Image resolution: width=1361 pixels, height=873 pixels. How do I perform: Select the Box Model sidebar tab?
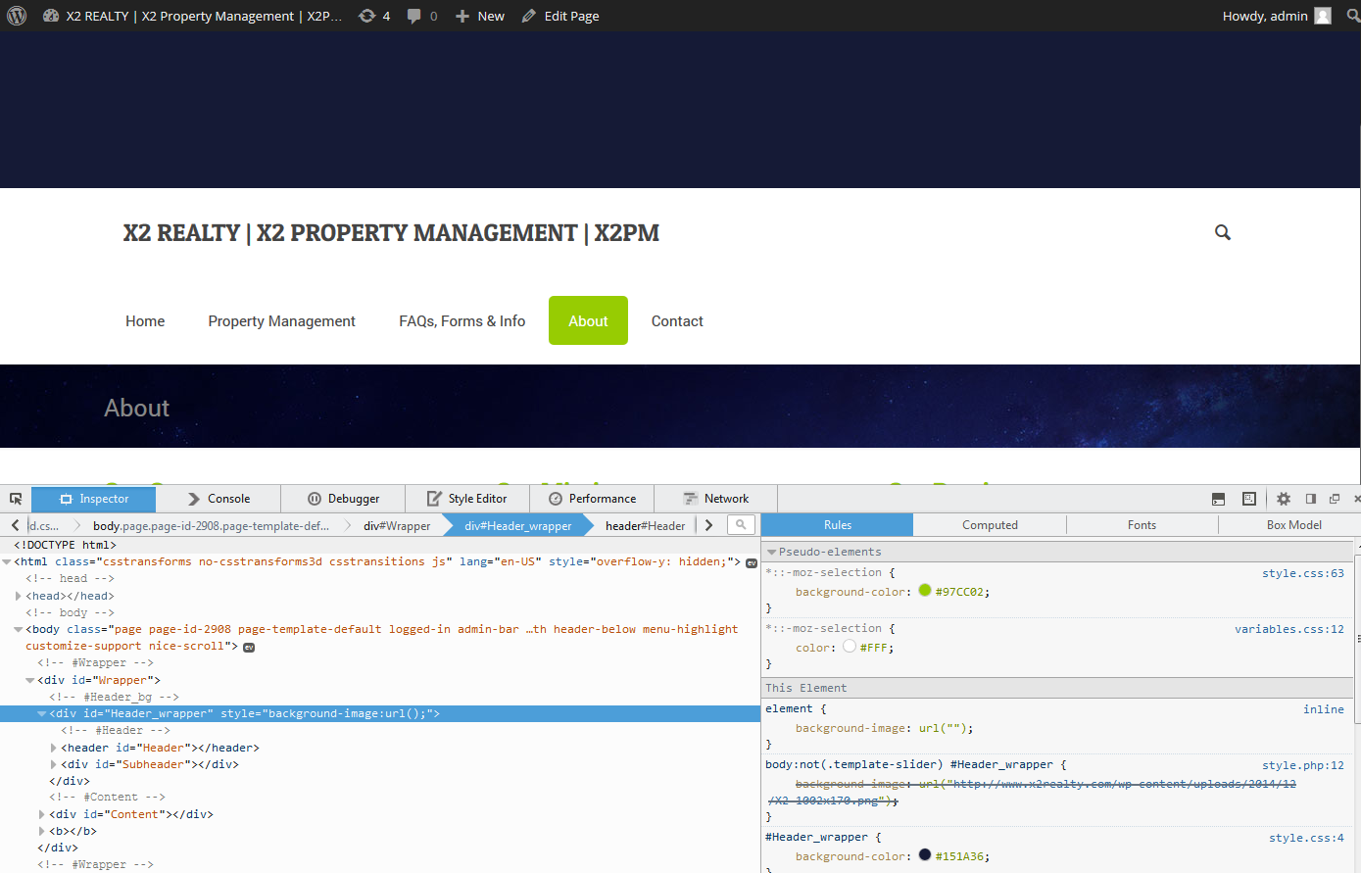point(1293,525)
